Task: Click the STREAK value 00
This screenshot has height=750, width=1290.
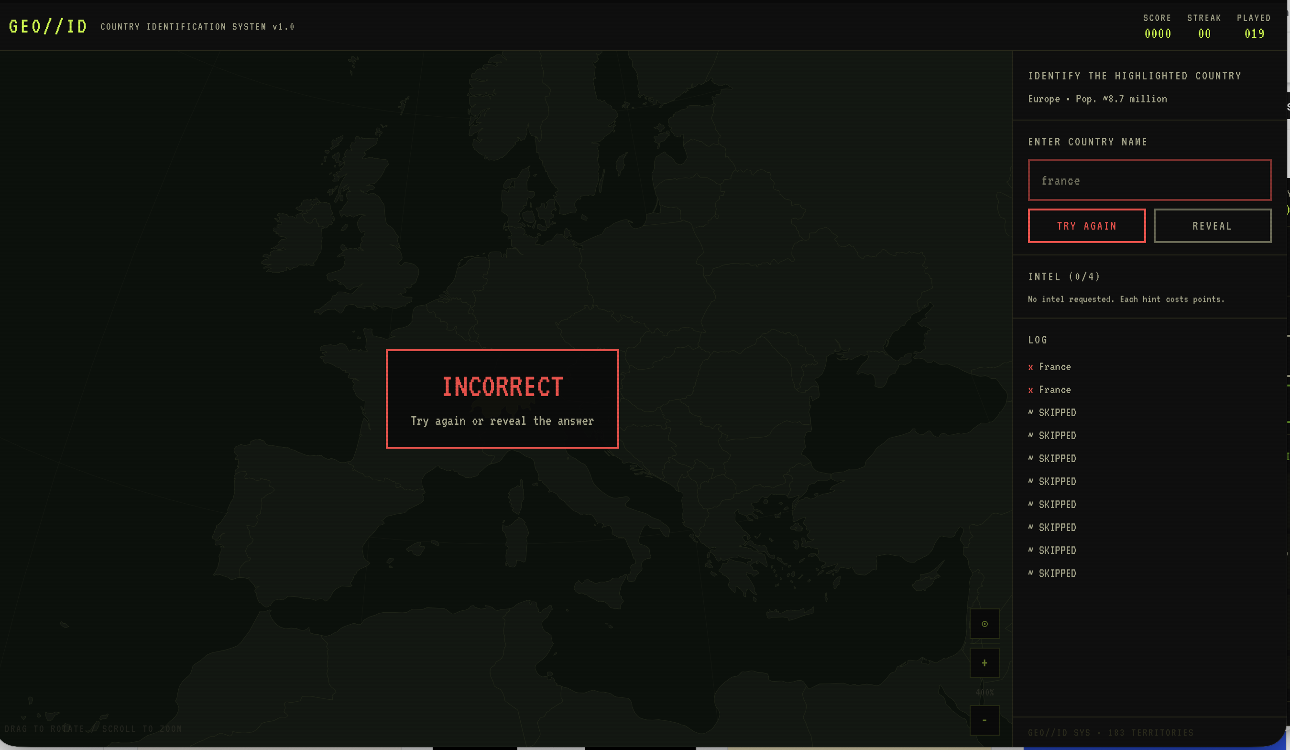Action: [x=1204, y=34]
